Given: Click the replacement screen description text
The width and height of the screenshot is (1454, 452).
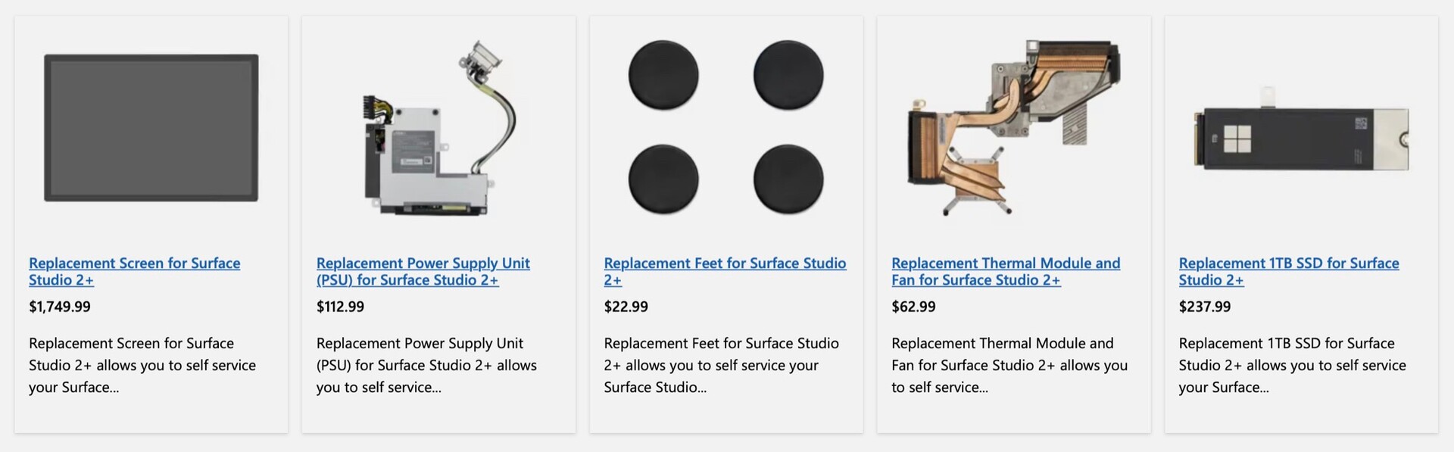Looking at the screenshot, I should pos(142,365).
